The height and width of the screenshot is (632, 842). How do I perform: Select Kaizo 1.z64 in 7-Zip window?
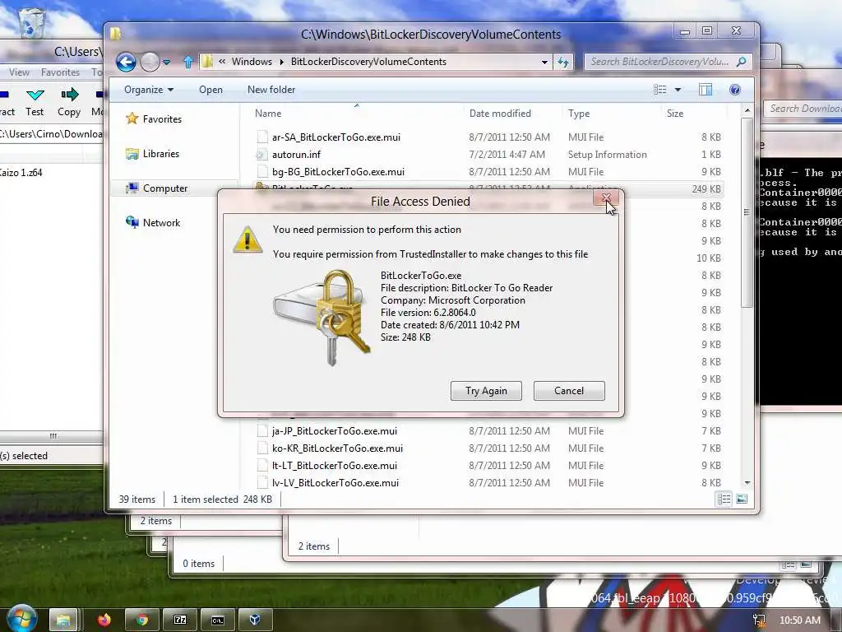tap(21, 173)
